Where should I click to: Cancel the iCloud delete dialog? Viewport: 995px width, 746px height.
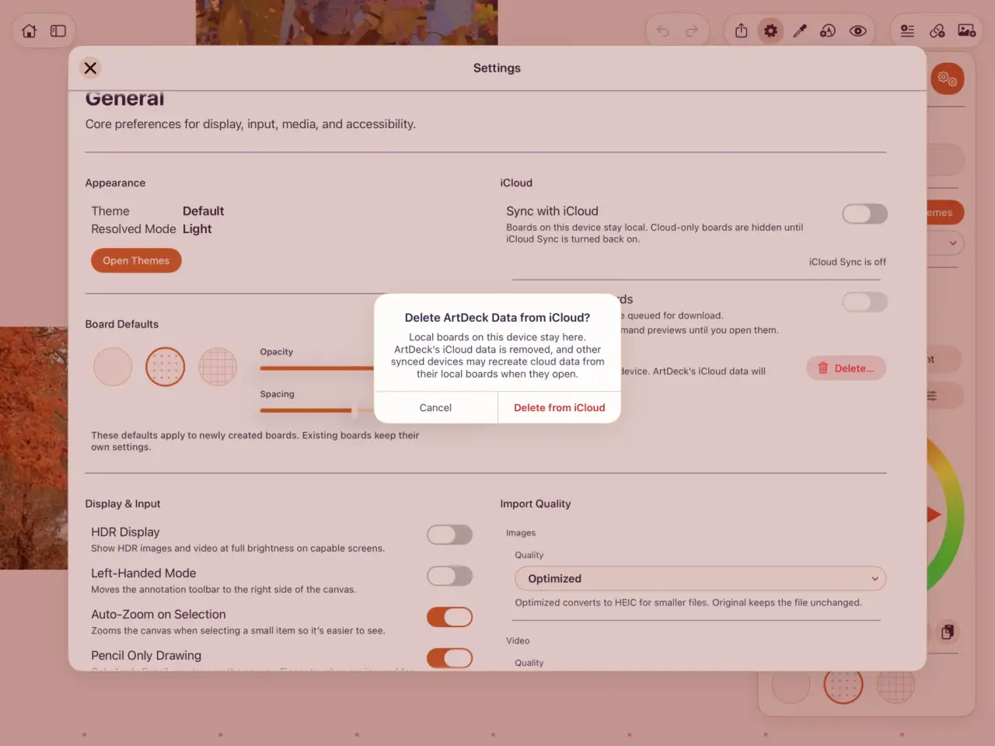tap(435, 408)
